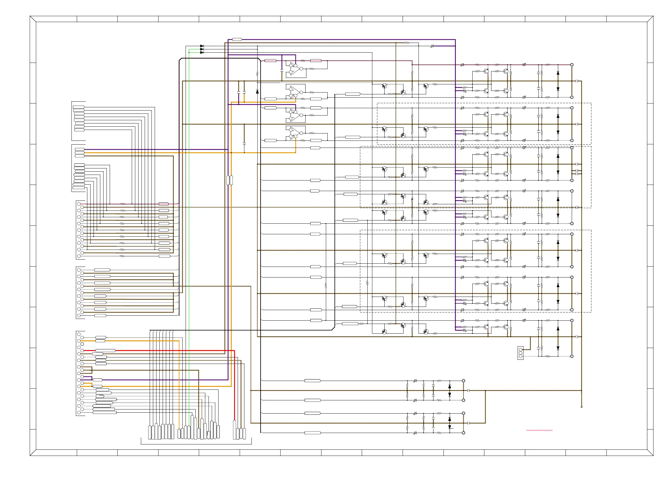667x495 pixels.
Task: Select the zener diode beside the two capacitors
Action: pyautogui.click(x=257, y=91)
